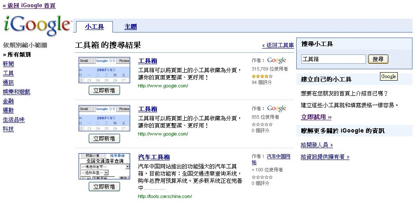Image resolution: width=418 pixels, height=206 pixels.
Task: Filter by 通訊 category
Action: pyautogui.click(x=8, y=82)
